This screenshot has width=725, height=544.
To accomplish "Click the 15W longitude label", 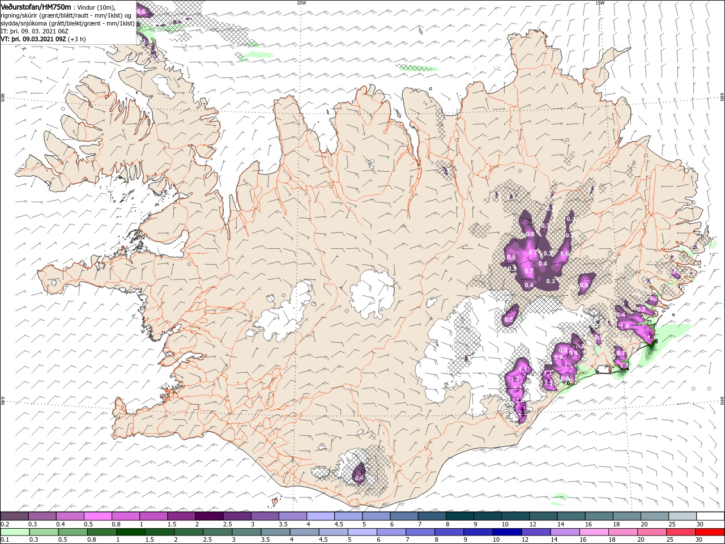I will pyautogui.click(x=599, y=3).
